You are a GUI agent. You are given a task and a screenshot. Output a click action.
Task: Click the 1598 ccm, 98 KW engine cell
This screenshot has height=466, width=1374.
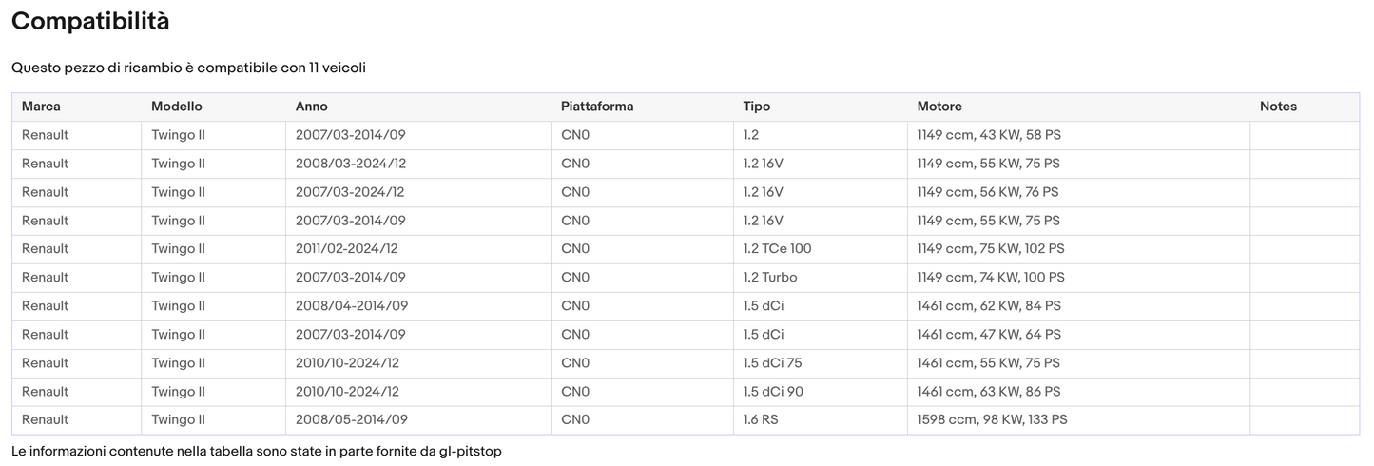[x=992, y=420]
